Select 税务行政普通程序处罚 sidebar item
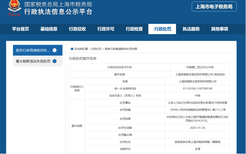 click(33, 50)
